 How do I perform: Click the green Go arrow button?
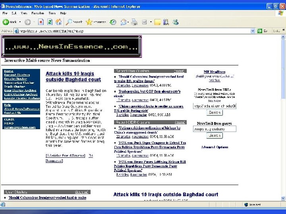260,31
